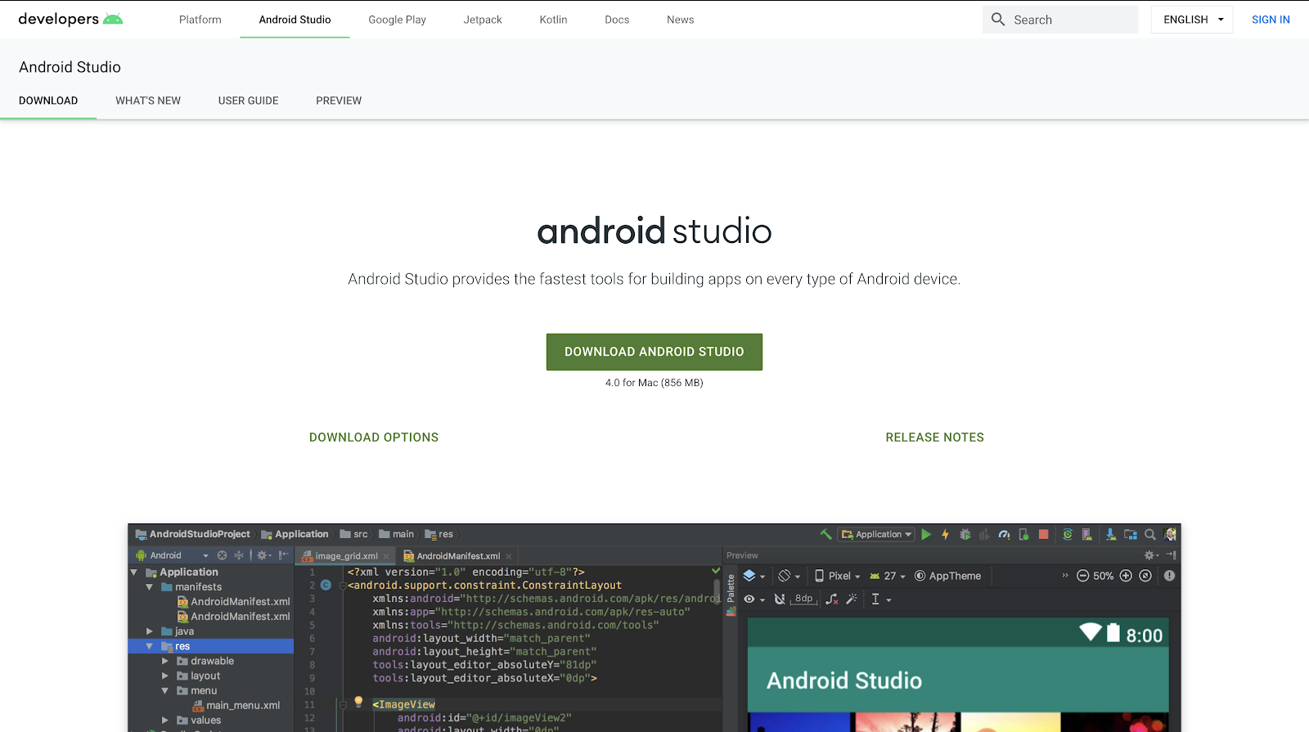Open the Google Play nav item
1309x732 pixels.
(x=398, y=20)
